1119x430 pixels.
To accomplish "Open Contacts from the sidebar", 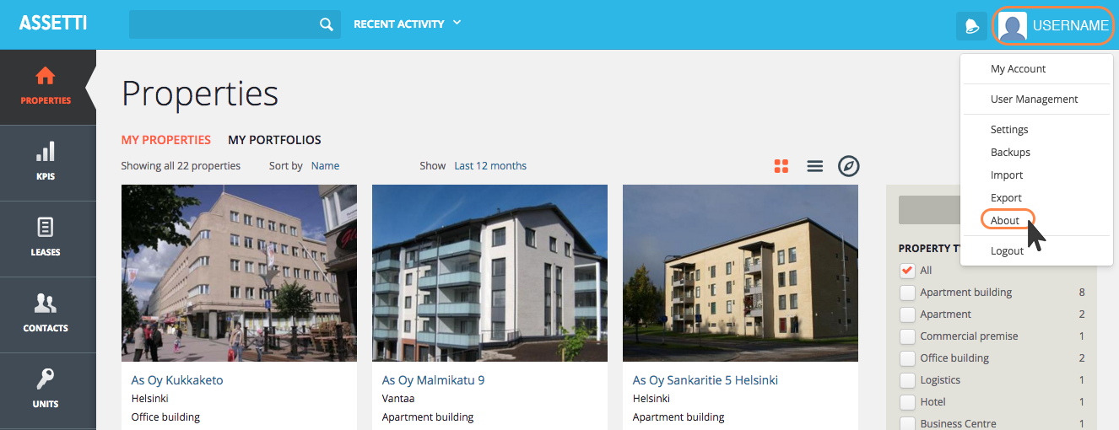I will [x=46, y=314].
